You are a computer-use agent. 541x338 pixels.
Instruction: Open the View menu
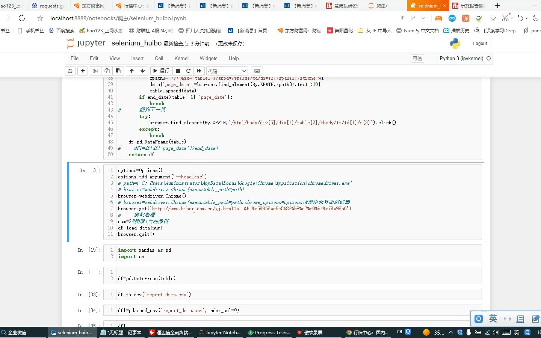point(115,59)
